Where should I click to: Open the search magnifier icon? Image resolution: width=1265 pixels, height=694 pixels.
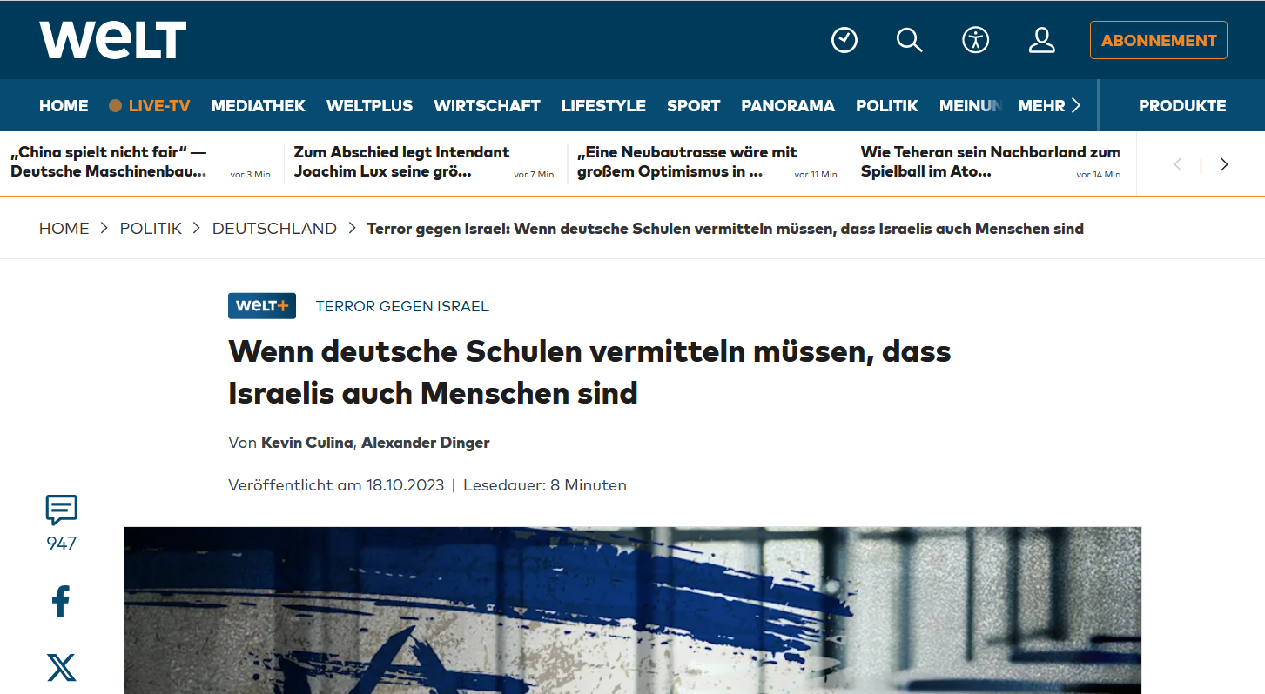909,40
